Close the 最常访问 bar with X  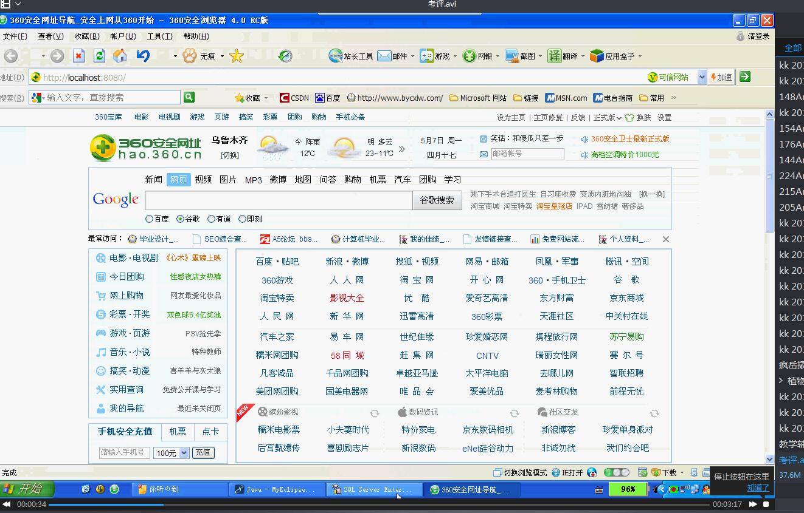(x=665, y=239)
